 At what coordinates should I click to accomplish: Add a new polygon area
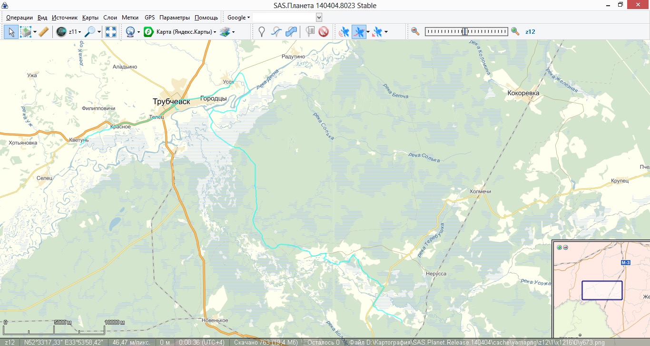[291, 32]
